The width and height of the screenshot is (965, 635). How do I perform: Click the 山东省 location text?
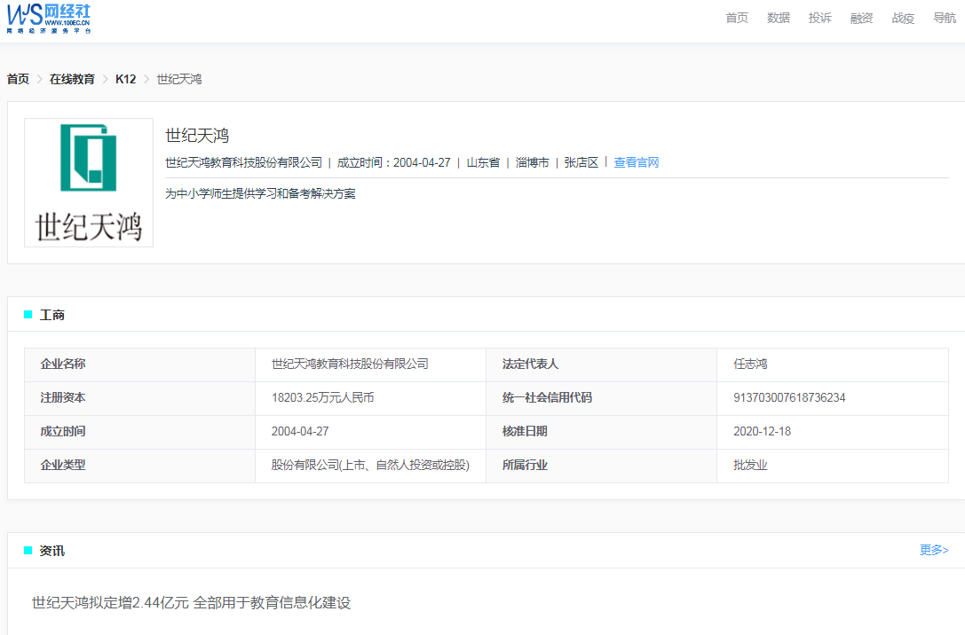(483, 162)
